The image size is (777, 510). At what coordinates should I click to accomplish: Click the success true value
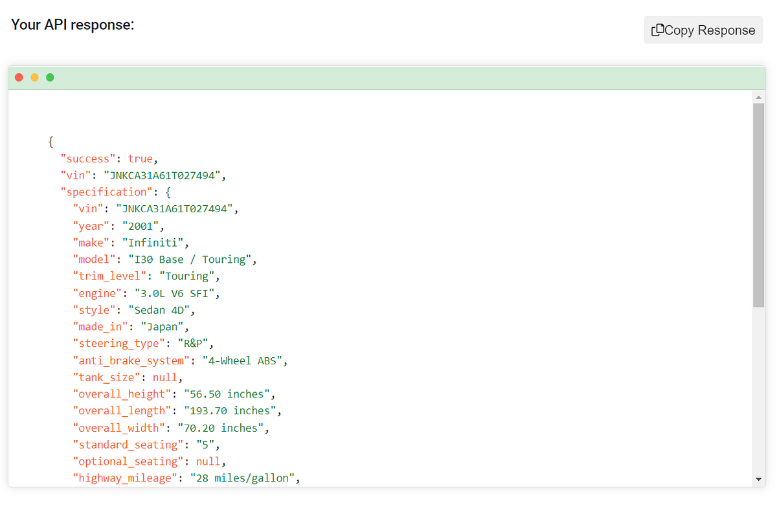pyautogui.click(x=141, y=158)
